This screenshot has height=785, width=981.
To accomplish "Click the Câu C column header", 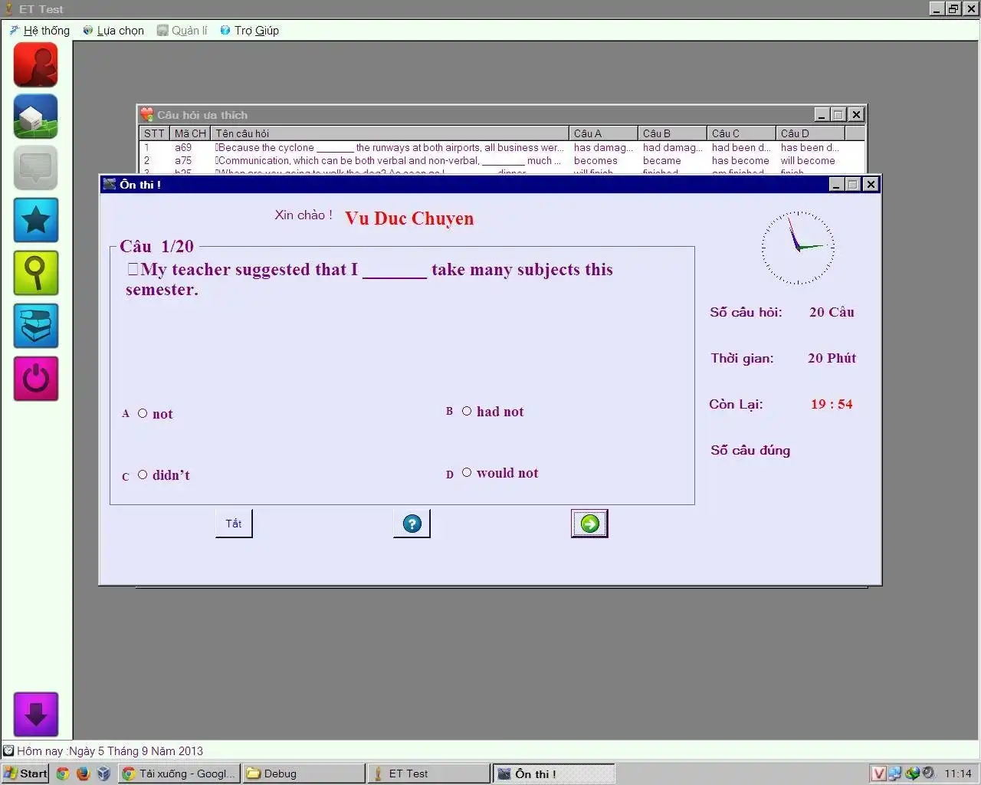I will pos(741,133).
